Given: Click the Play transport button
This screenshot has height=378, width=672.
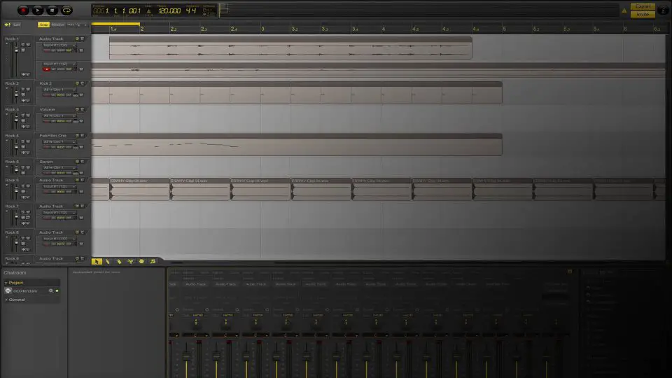Looking at the screenshot, I should [x=38, y=10].
